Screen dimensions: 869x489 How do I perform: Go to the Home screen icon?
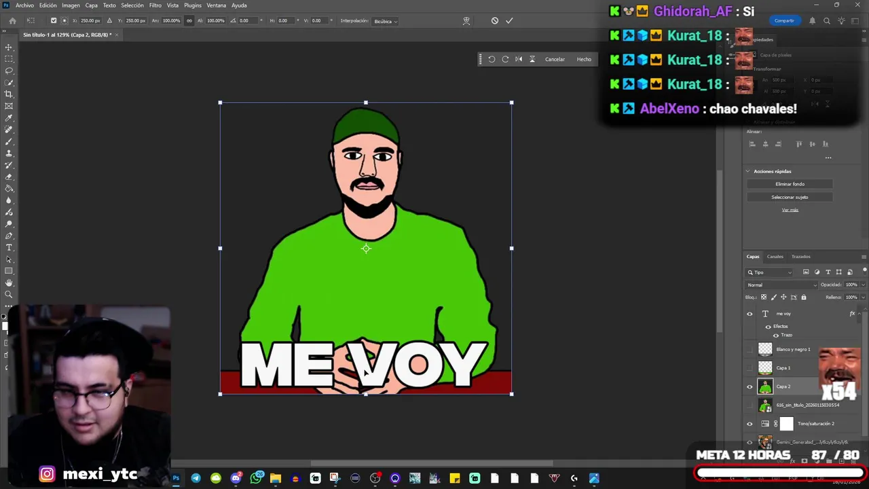pyautogui.click(x=12, y=20)
